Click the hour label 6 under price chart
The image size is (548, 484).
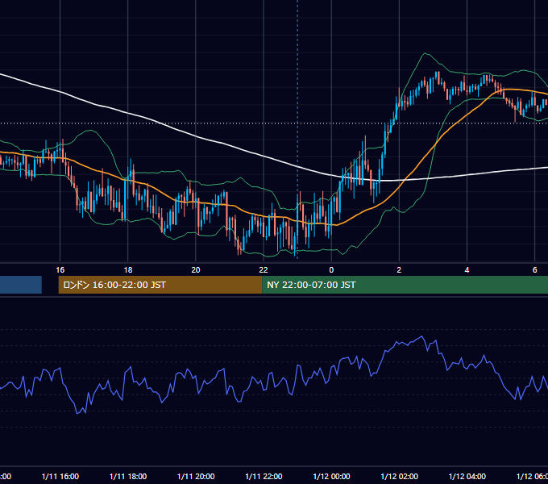point(535,269)
